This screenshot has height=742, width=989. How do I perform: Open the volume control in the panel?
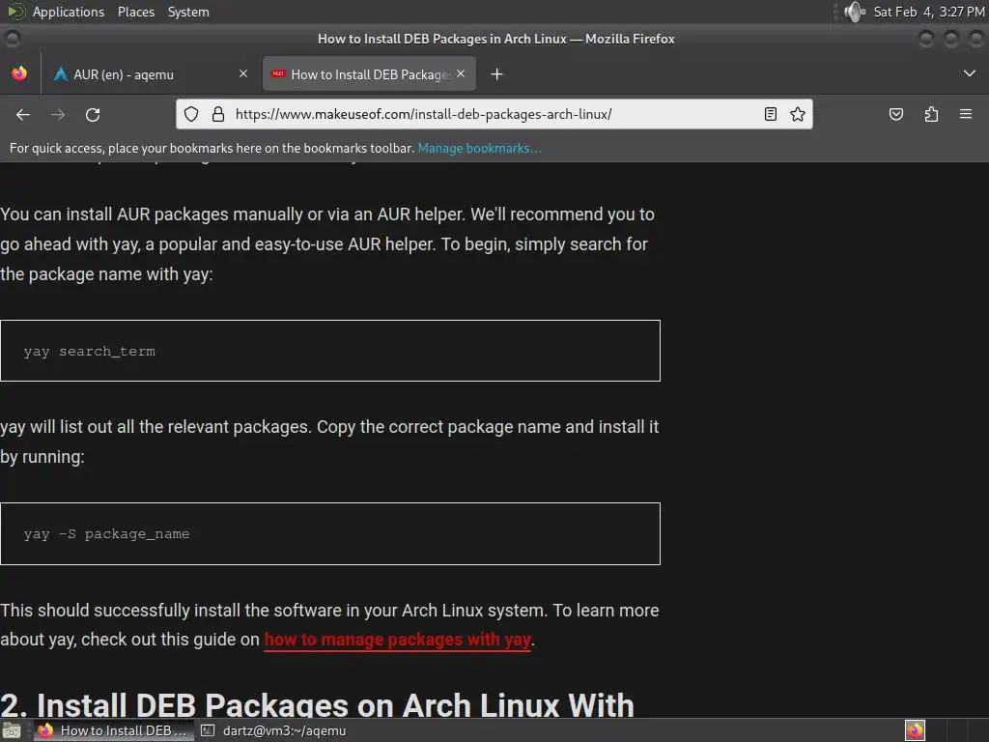[x=855, y=12]
